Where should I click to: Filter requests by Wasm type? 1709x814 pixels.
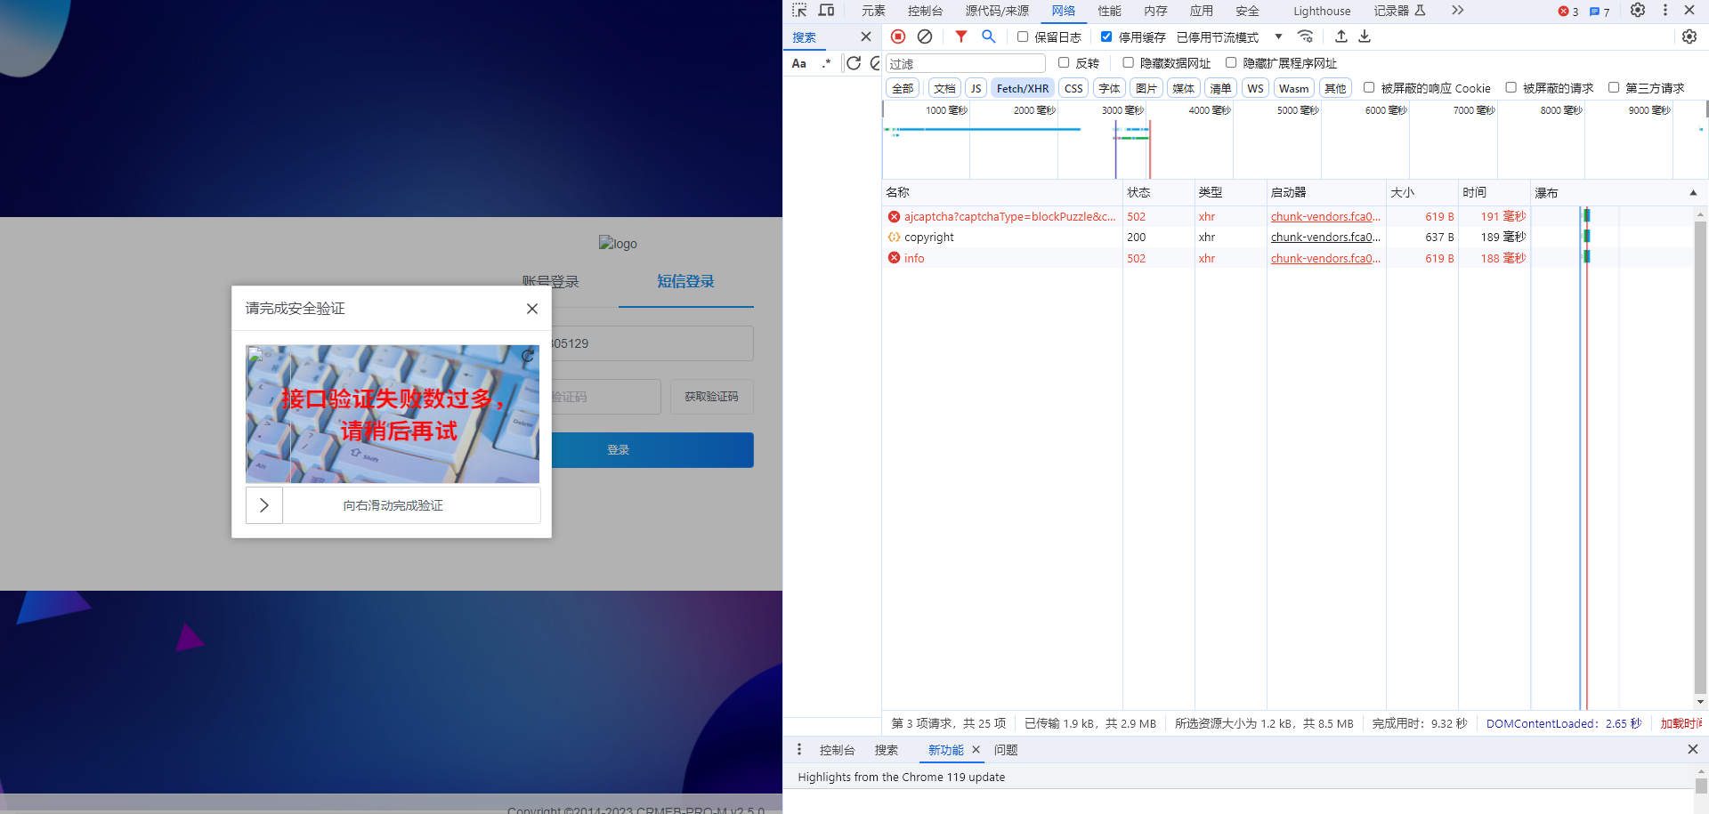tap(1293, 88)
